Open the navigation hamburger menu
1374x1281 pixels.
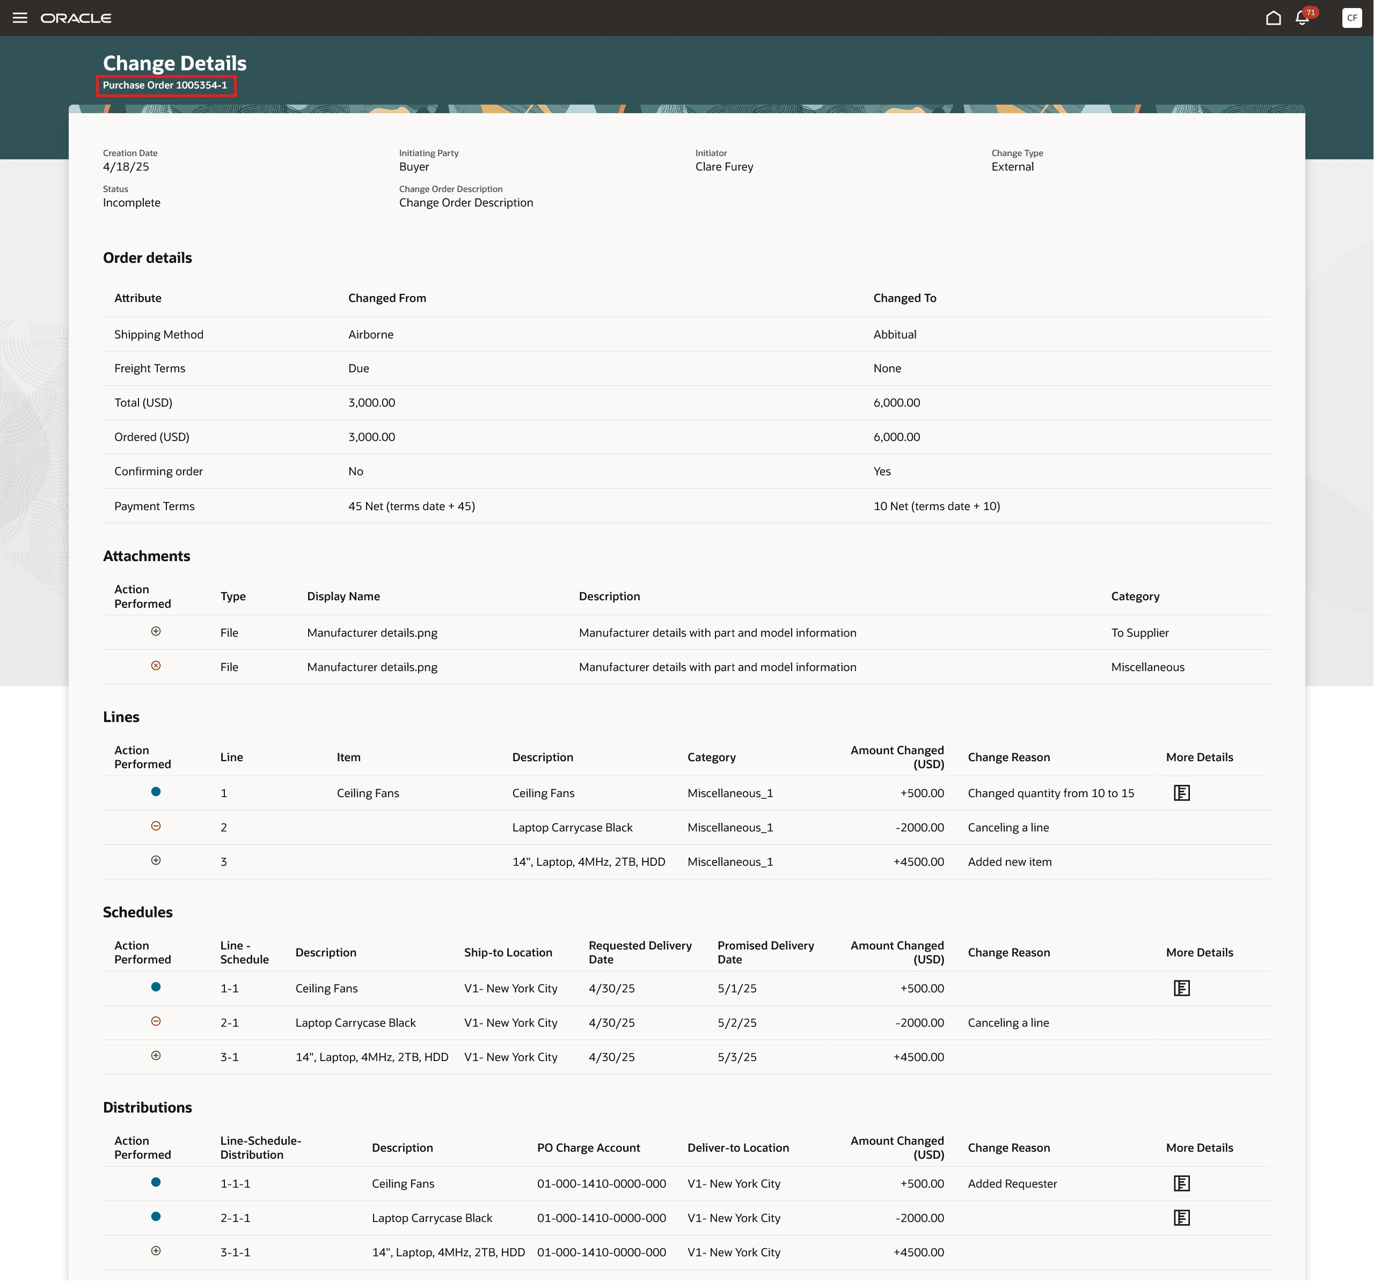pos(21,18)
